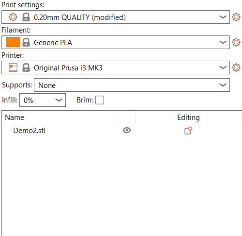242x236 pixels.
Task: Open print settings via gear icon on right
Action: 236,17
